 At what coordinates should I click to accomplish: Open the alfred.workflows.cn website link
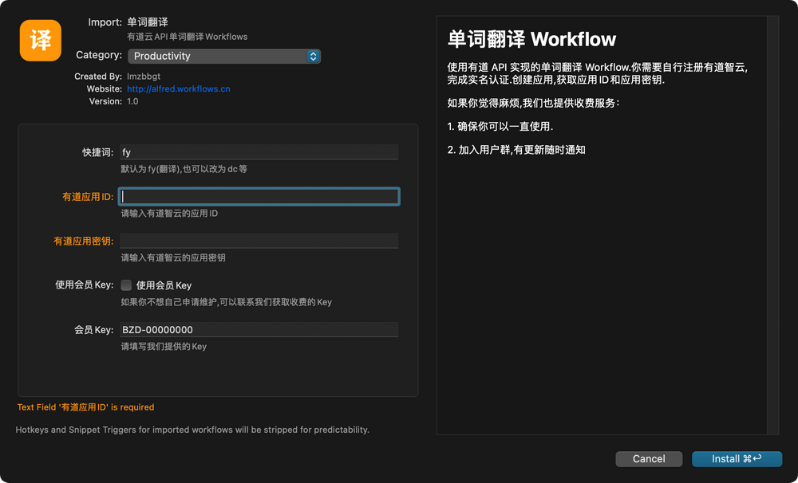click(178, 89)
